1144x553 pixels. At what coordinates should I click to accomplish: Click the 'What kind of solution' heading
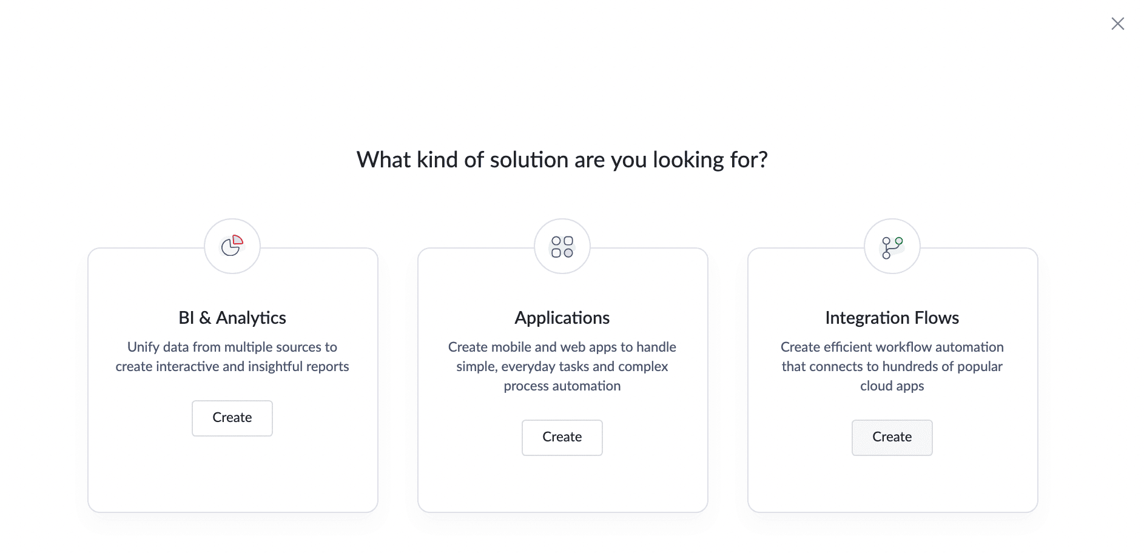click(562, 160)
